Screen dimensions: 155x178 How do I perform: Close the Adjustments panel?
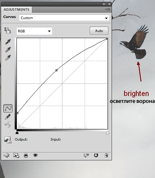click(x=109, y=4)
